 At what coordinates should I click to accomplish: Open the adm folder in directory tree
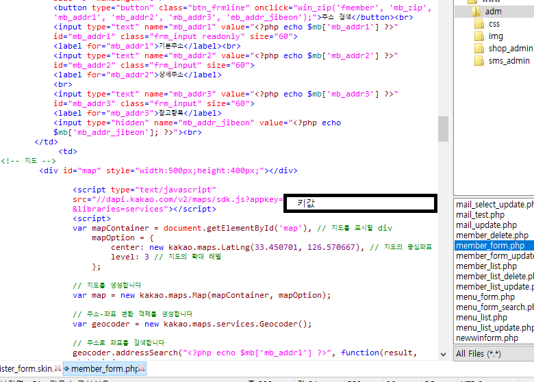click(x=493, y=12)
